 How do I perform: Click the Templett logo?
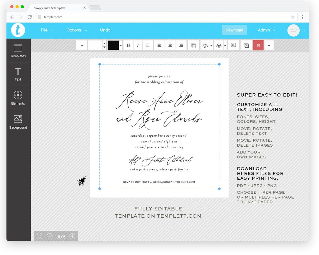coord(18,30)
